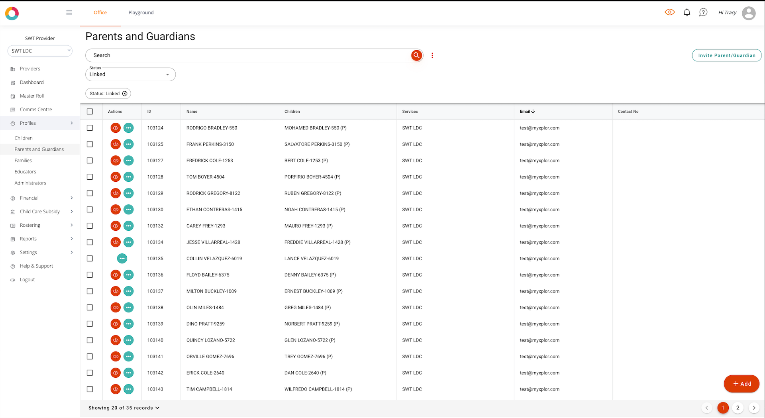Switch to the Playground tab

[x=141, y=13]
